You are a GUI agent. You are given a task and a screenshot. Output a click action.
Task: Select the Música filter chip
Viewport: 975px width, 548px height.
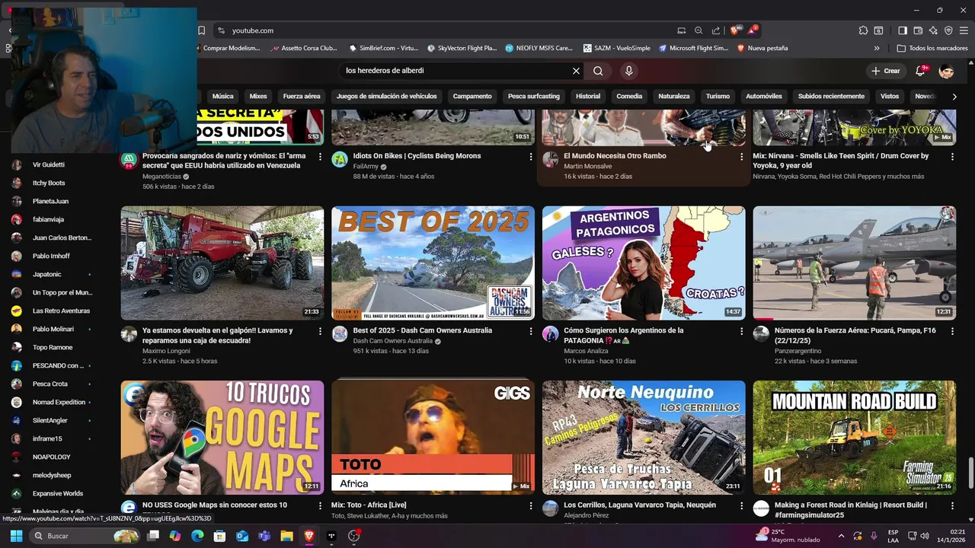coord(222,97)
